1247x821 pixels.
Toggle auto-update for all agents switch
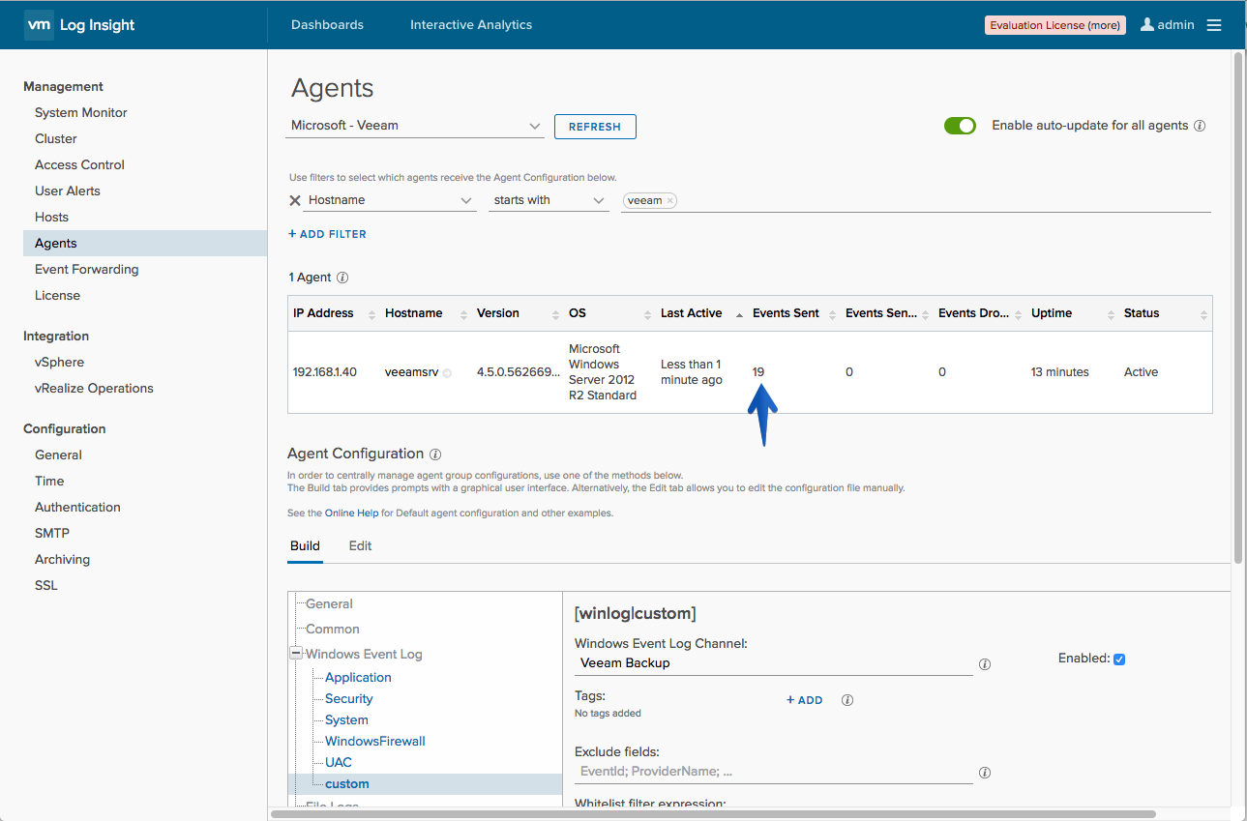[x=960, y=126]
